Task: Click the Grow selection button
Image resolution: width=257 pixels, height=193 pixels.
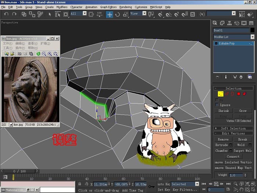Action: tap(243, 111)
